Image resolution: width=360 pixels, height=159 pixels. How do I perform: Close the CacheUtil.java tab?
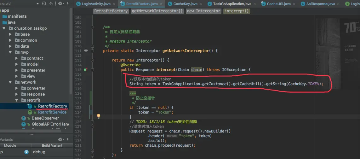point(294,4)
